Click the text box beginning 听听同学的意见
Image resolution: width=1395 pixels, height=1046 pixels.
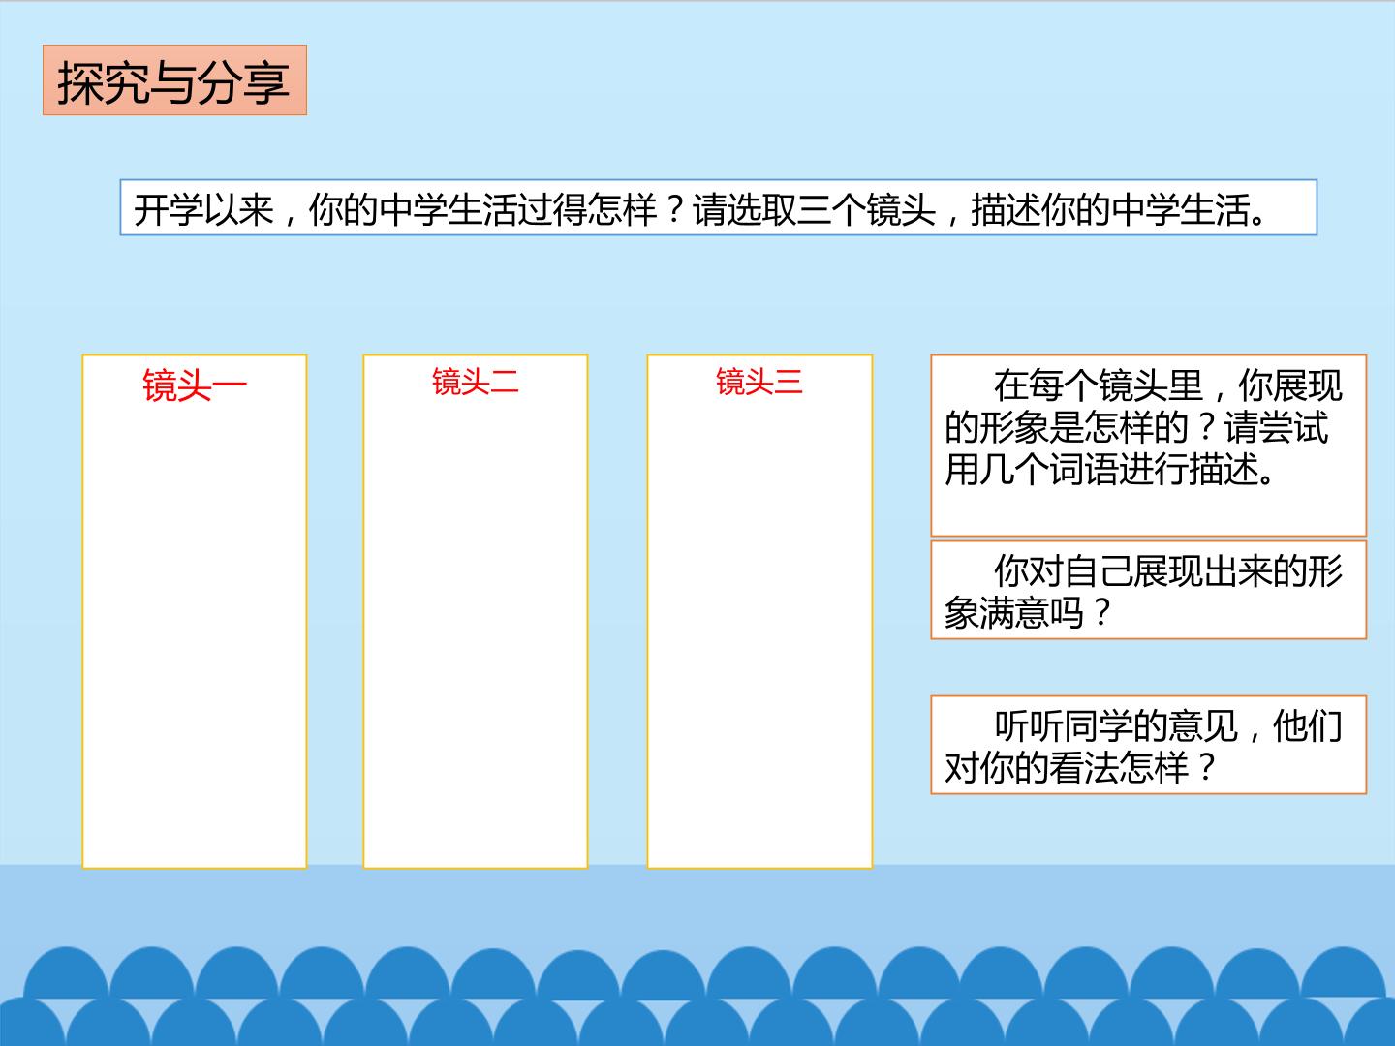pos(1148,745)
